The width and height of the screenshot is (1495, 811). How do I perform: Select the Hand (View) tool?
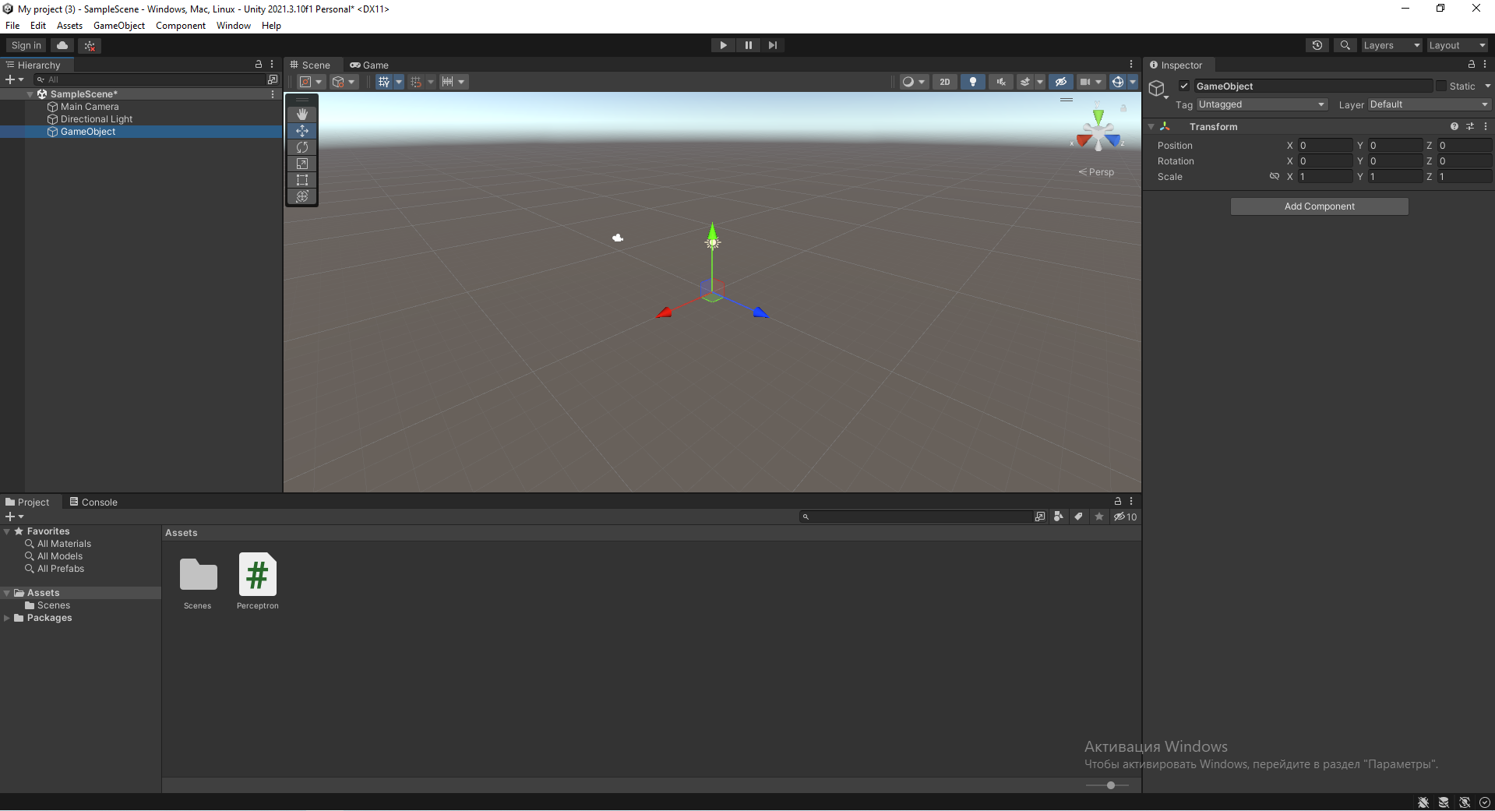(x=302, y=114)
